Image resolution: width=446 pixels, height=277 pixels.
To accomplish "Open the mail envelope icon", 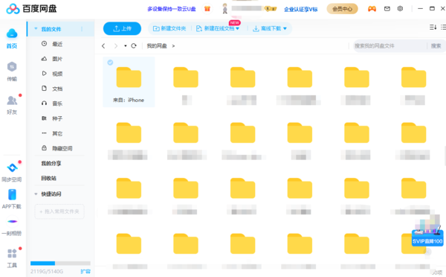I will (x=387, y=9).
